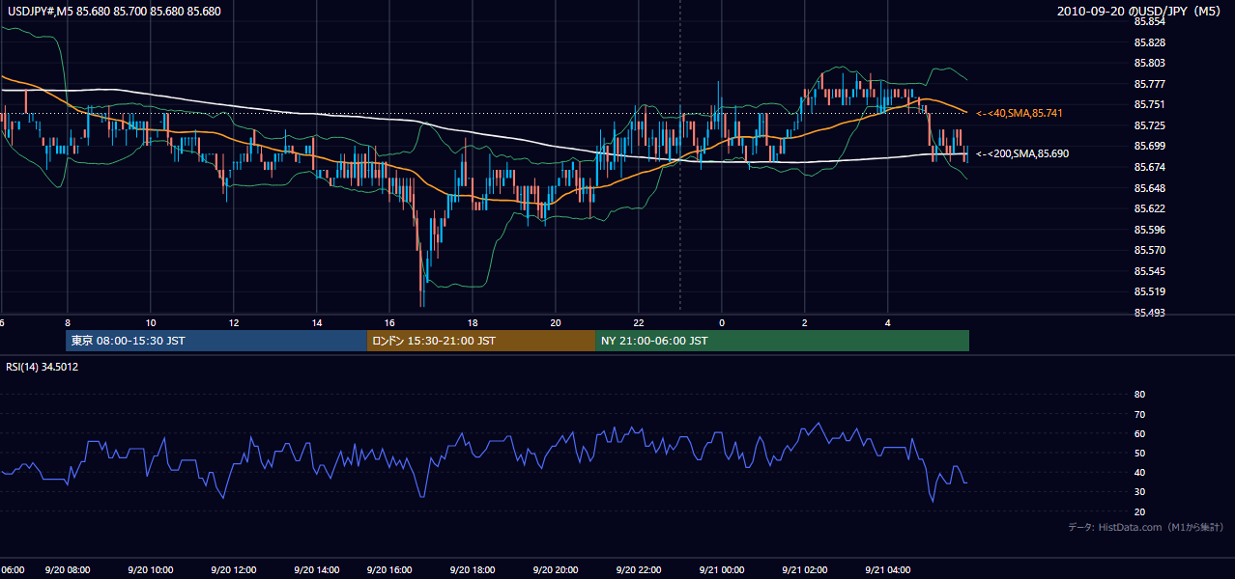The height and width of the screenshot is (579, 1235).
Task: Click price axis value 85.545
Action: [1149, 271]
